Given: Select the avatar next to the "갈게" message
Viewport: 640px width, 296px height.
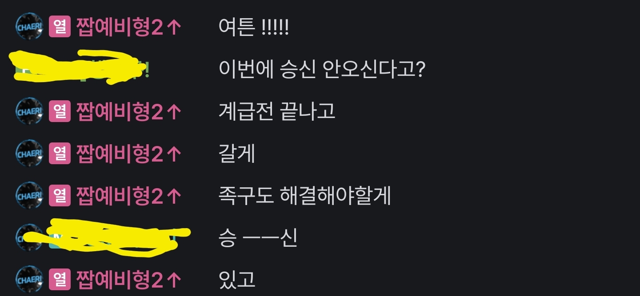Looking at the screenshot, I should pos(29,153).
